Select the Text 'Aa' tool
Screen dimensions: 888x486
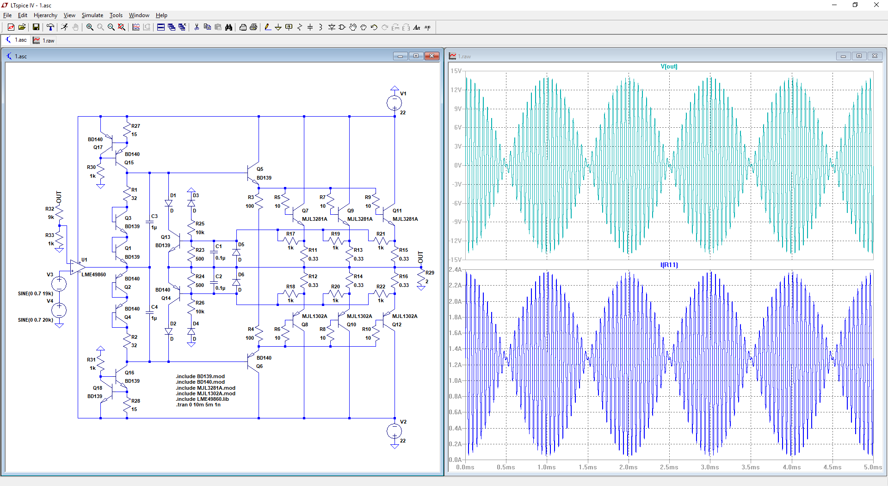tap(417, 27)
